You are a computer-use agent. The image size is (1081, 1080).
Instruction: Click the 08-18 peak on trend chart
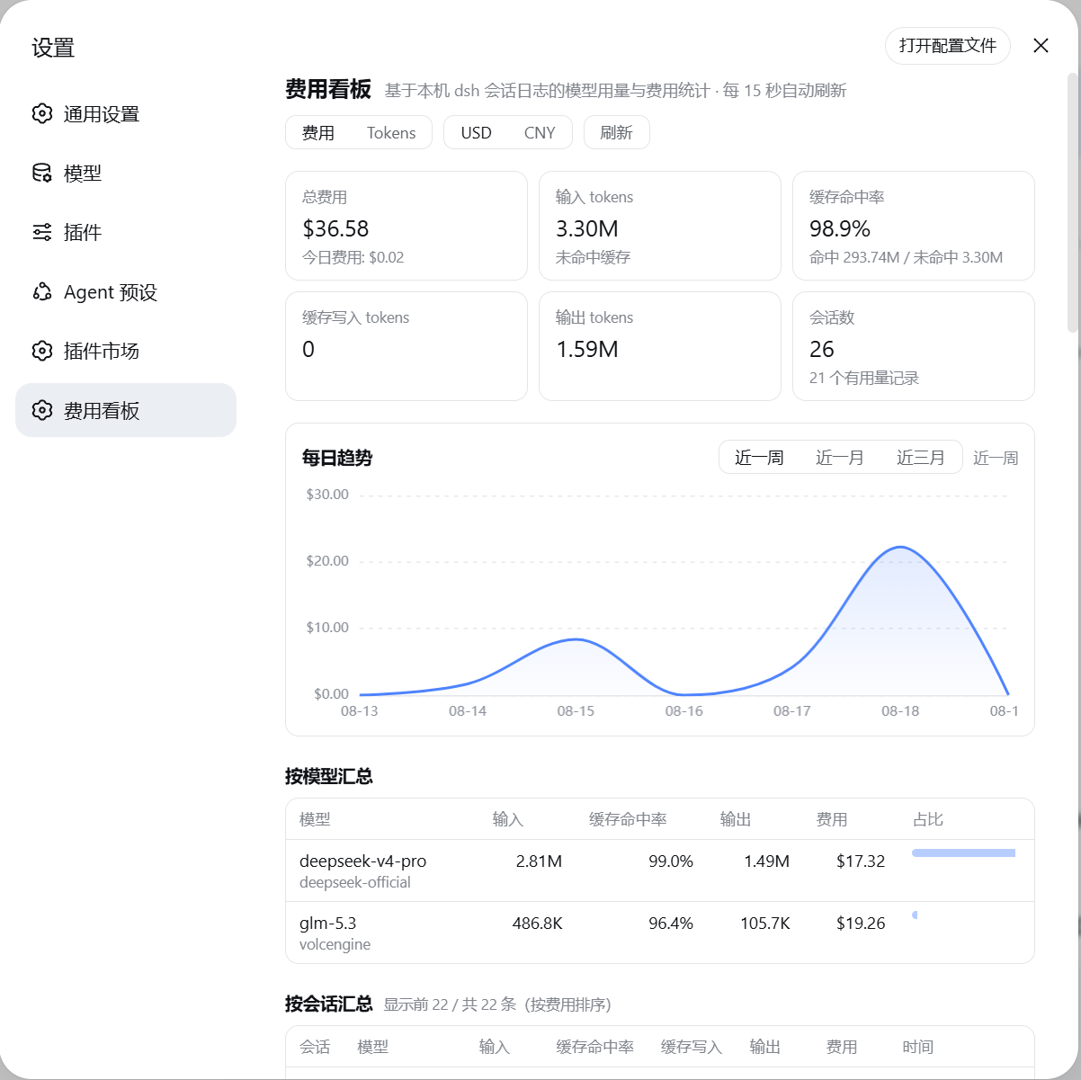point(900,547)
